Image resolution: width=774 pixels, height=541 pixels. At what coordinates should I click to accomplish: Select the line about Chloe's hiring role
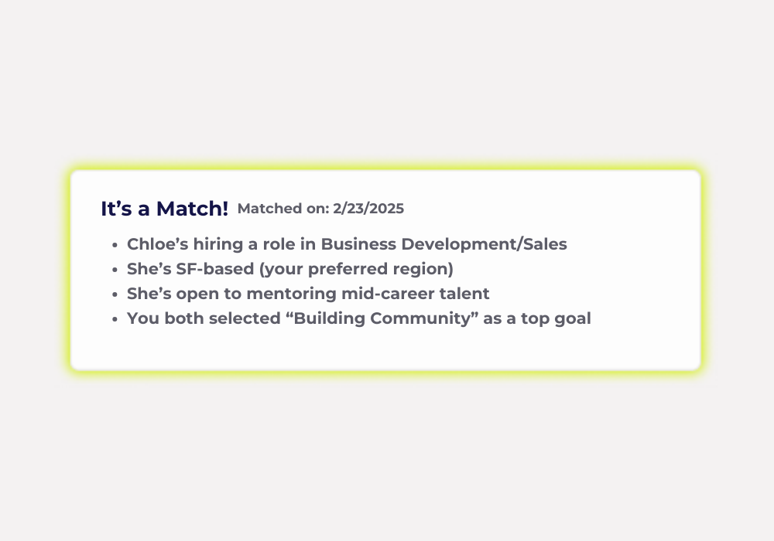347,244
